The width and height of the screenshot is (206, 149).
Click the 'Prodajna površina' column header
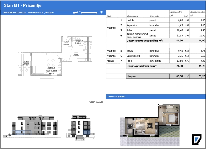coord(197,12)
